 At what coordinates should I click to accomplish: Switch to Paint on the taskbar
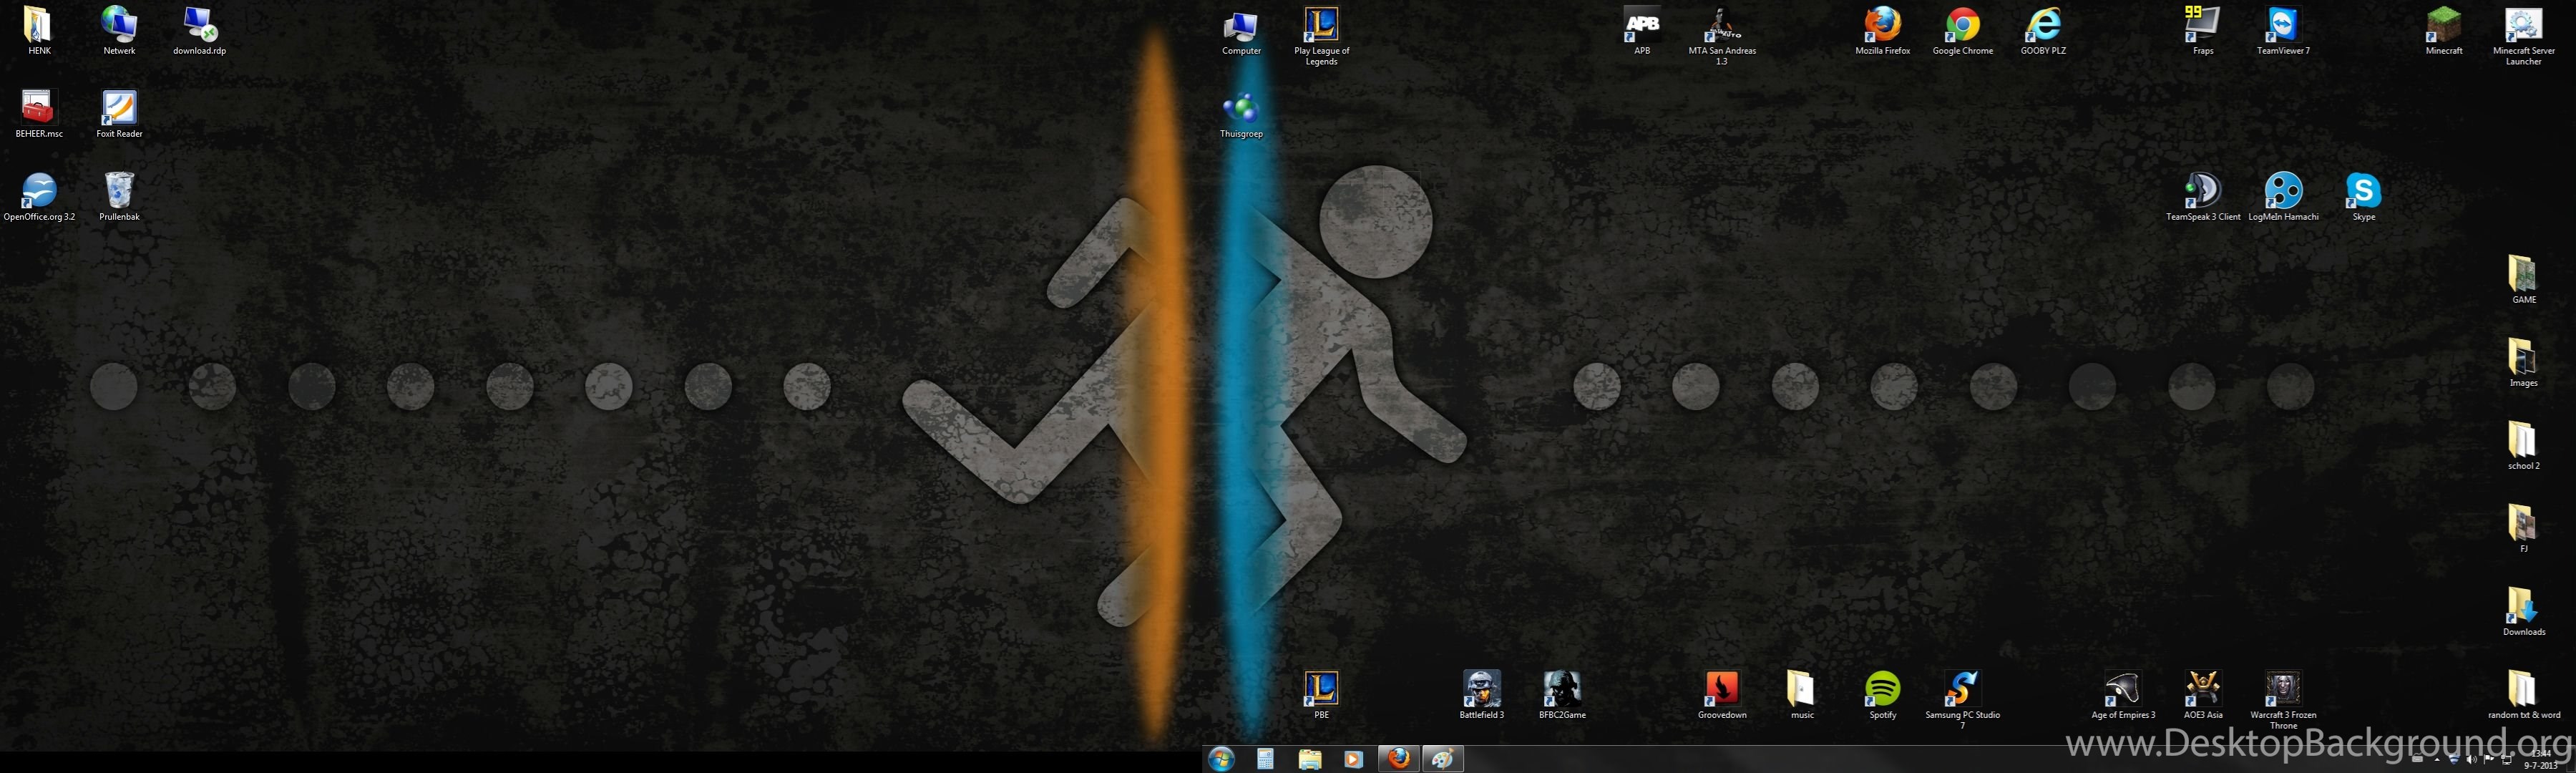point(1442,759)
